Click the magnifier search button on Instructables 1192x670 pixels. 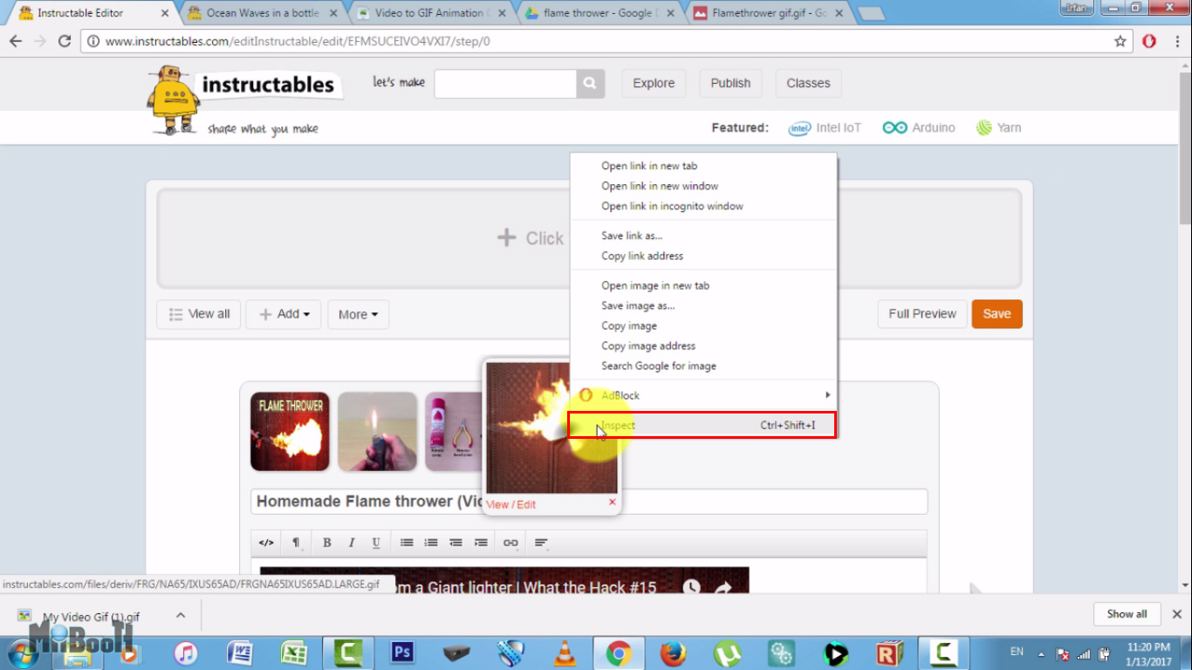click(590, 84)
